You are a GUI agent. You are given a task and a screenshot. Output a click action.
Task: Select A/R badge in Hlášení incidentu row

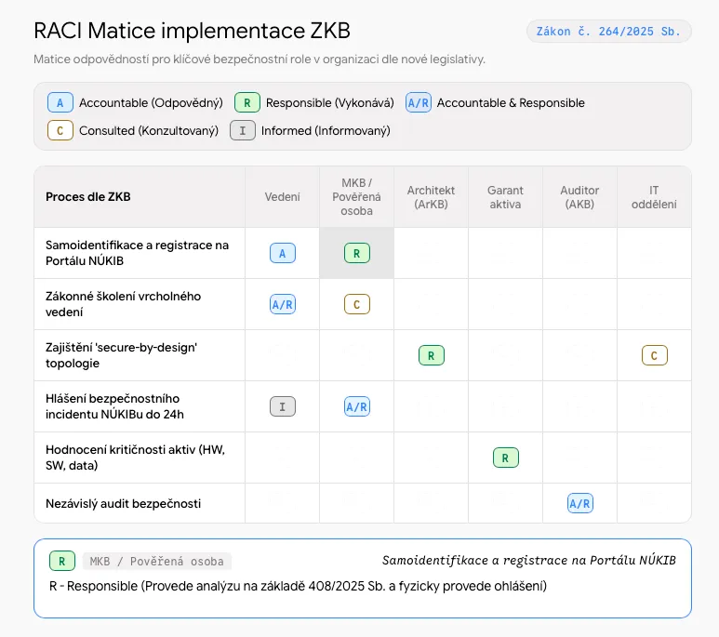(357, 406)
